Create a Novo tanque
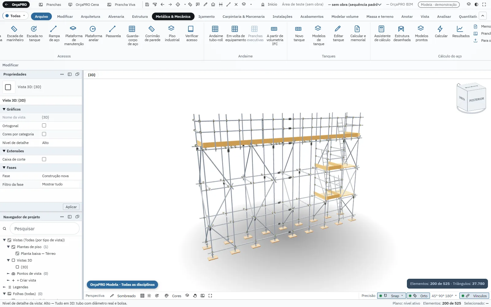 tap(299, 34)
